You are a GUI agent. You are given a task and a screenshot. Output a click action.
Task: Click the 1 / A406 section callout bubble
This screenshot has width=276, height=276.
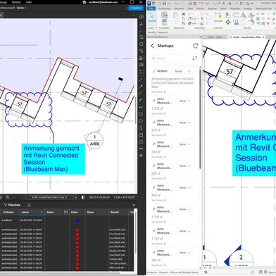click(x=94, y=140)
